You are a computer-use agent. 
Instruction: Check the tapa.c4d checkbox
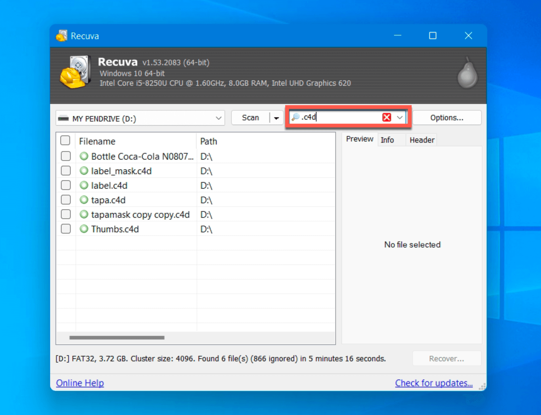(x=66, y=199)
